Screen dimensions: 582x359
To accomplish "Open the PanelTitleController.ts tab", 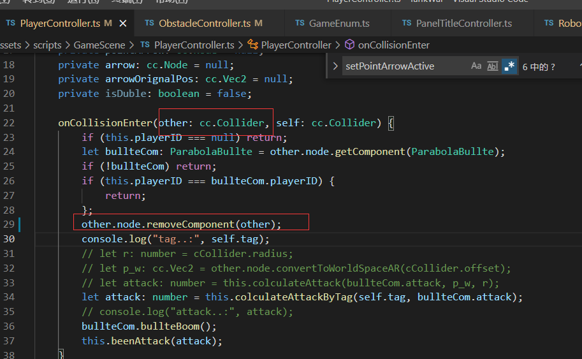I will tap(462, 24).
